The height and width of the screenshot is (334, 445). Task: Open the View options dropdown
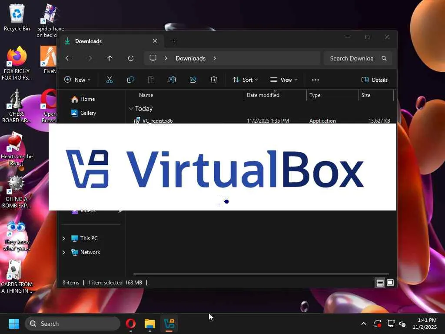pos(284,80)
